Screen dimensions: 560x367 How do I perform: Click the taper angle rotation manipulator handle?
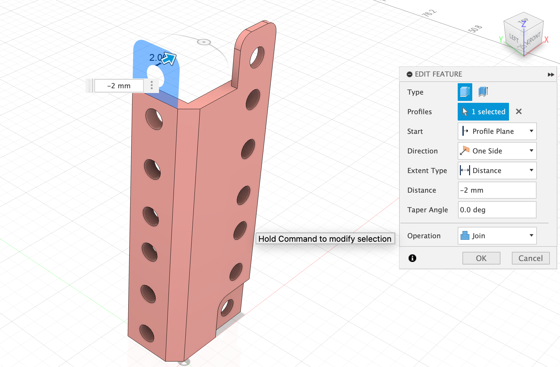click(x=204, y=42)
